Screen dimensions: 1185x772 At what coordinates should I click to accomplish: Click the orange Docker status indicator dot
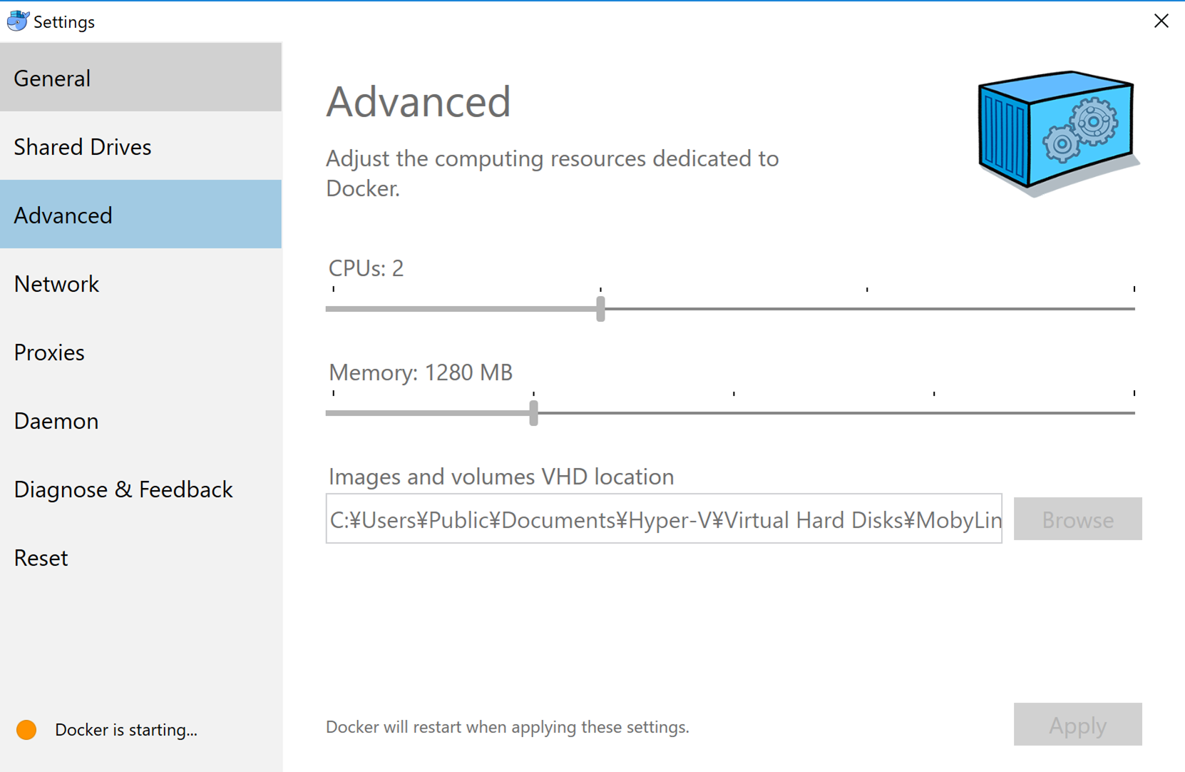[x=26, y=730]
